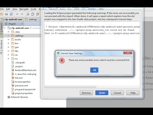This screenshot has height=115, width=153.
Task: Click the AndroidManifest.xml file icon
Action: click(13, 70)
